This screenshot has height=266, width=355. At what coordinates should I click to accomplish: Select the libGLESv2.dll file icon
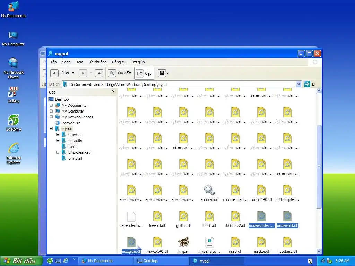235,216
